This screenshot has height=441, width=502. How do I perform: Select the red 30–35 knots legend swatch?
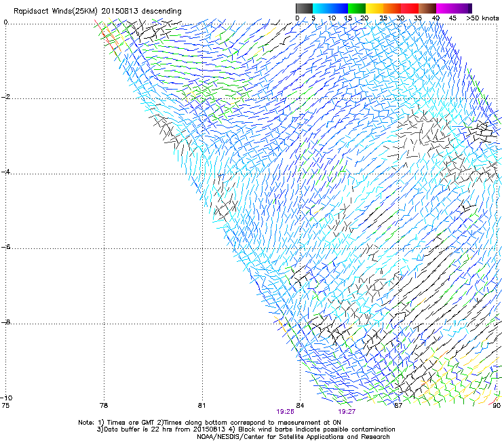410,8
